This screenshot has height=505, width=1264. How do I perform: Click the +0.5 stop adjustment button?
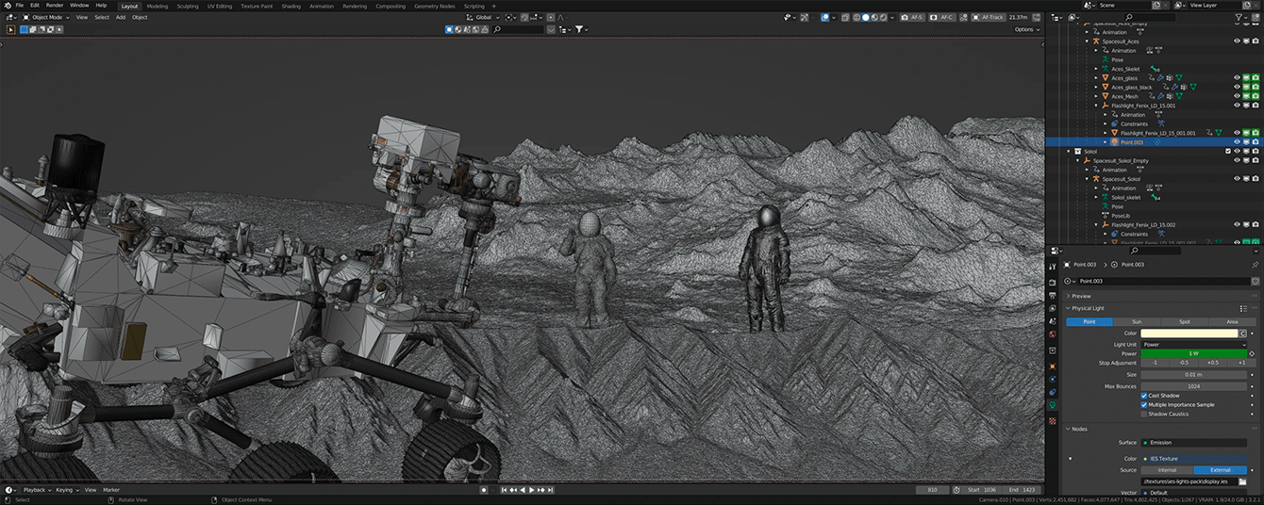click(1213, 362)
